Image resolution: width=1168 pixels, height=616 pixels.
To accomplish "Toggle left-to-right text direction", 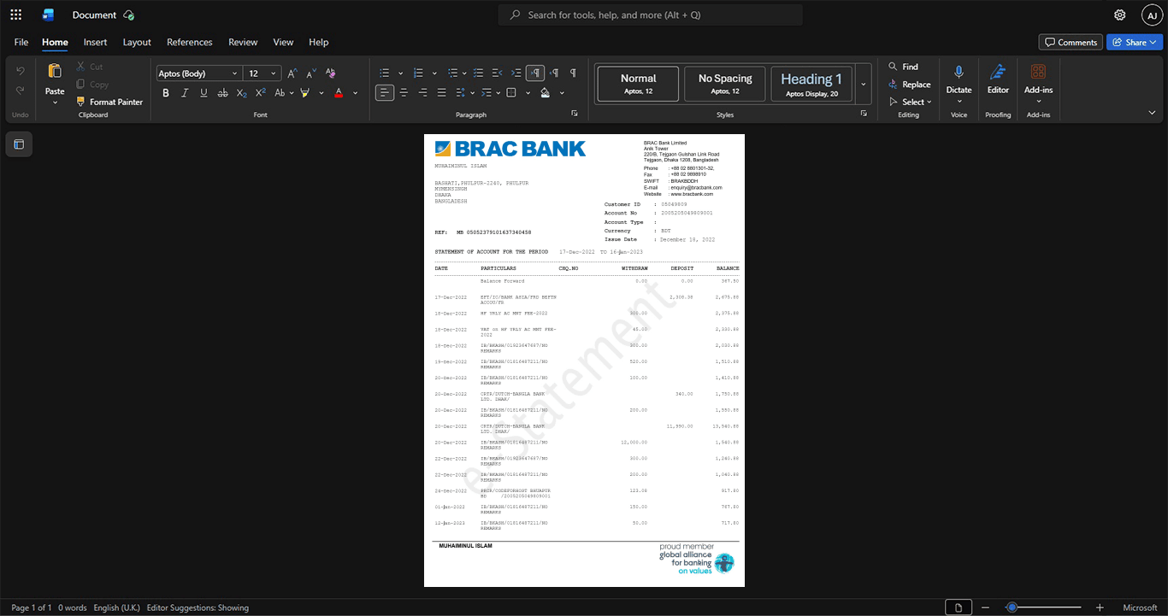I will (x=535, y=73).
